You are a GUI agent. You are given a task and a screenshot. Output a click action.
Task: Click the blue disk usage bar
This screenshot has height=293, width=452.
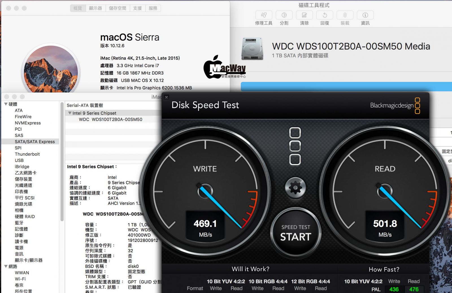coord(346,86)
